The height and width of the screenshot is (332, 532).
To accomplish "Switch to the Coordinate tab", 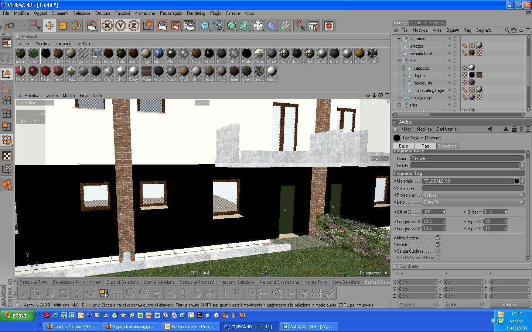I will click(x=447, y=146).
